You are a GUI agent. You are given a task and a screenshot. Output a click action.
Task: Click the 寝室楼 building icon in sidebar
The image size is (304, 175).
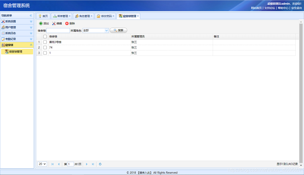tap(3, 45)
